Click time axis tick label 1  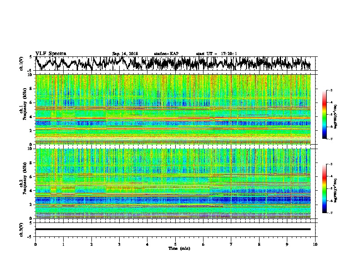click(63, 244)
